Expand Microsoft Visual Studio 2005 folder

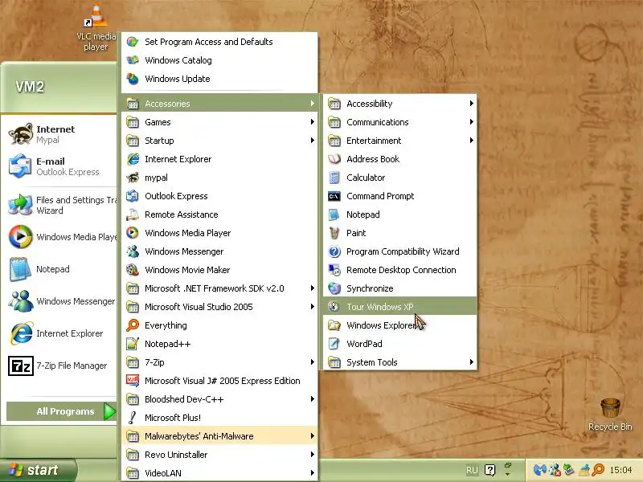tap(219, 307)
